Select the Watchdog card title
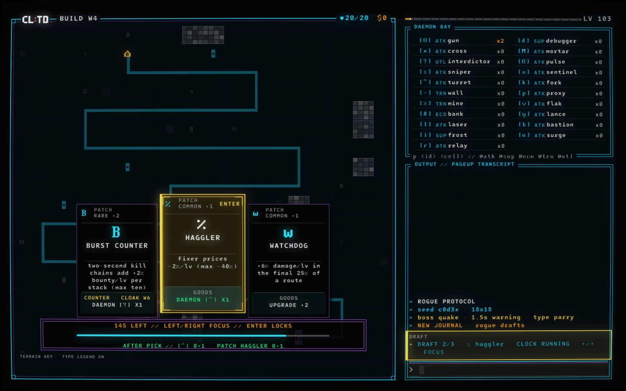Image resolution: width=626 pixels, height=391 pixels. coord(289,246)
